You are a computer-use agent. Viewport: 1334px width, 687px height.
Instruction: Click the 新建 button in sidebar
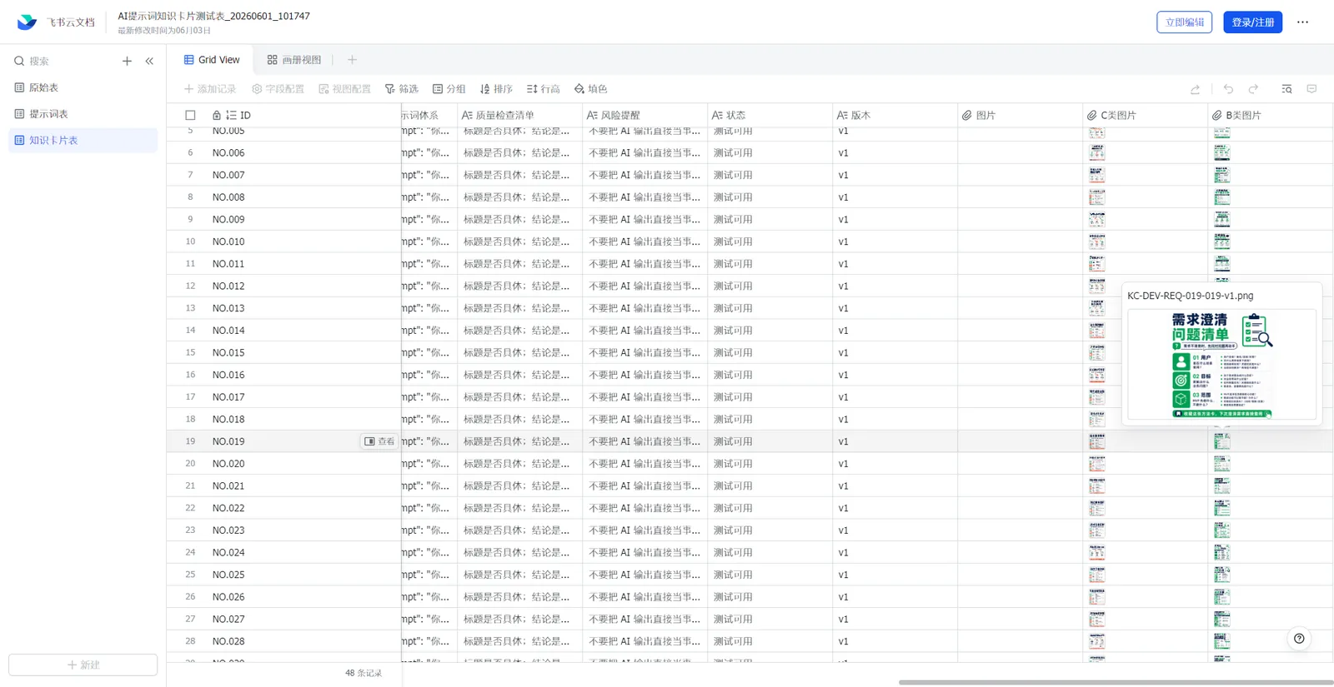tap(83, 665)
